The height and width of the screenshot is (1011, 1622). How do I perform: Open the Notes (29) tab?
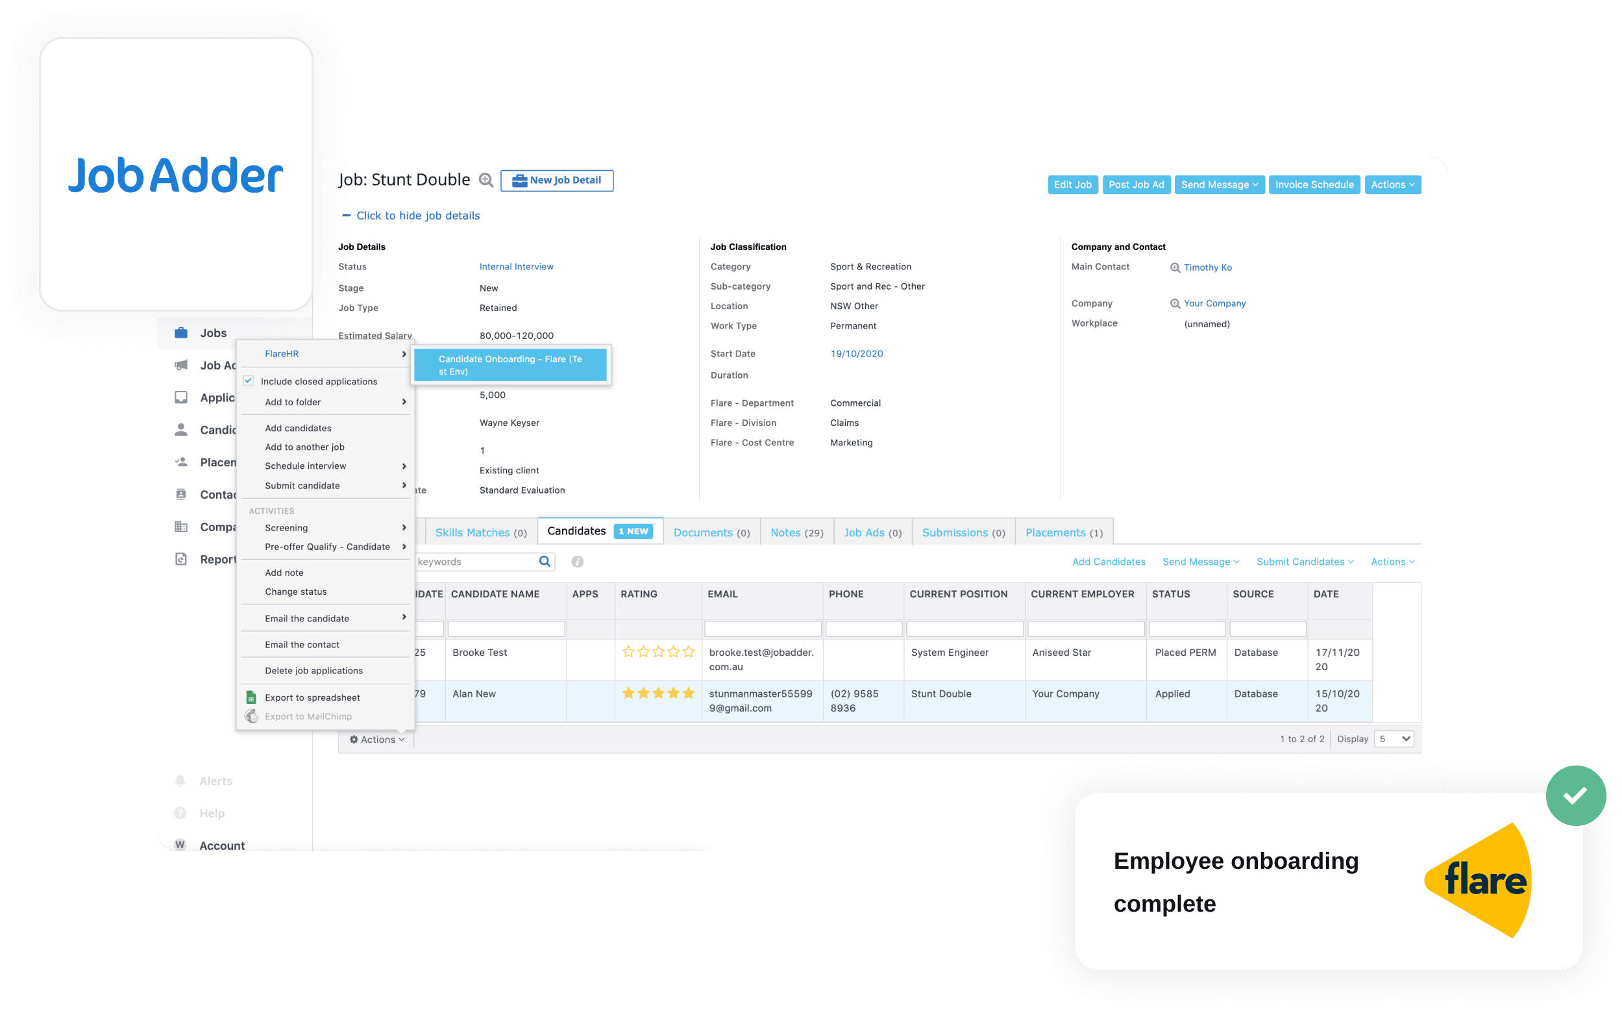(796, 532)
